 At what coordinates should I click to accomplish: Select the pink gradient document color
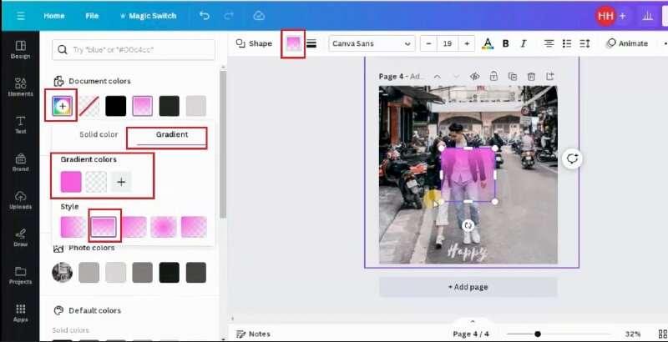coord(143,106)
